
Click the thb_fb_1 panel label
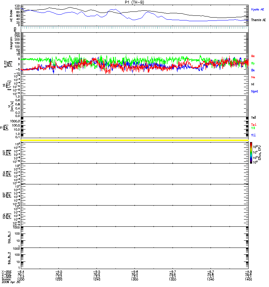coord(10,237)
